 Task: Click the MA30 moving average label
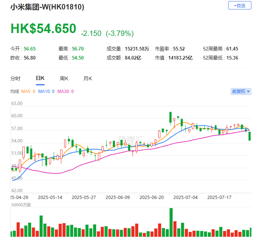[65, 91]
